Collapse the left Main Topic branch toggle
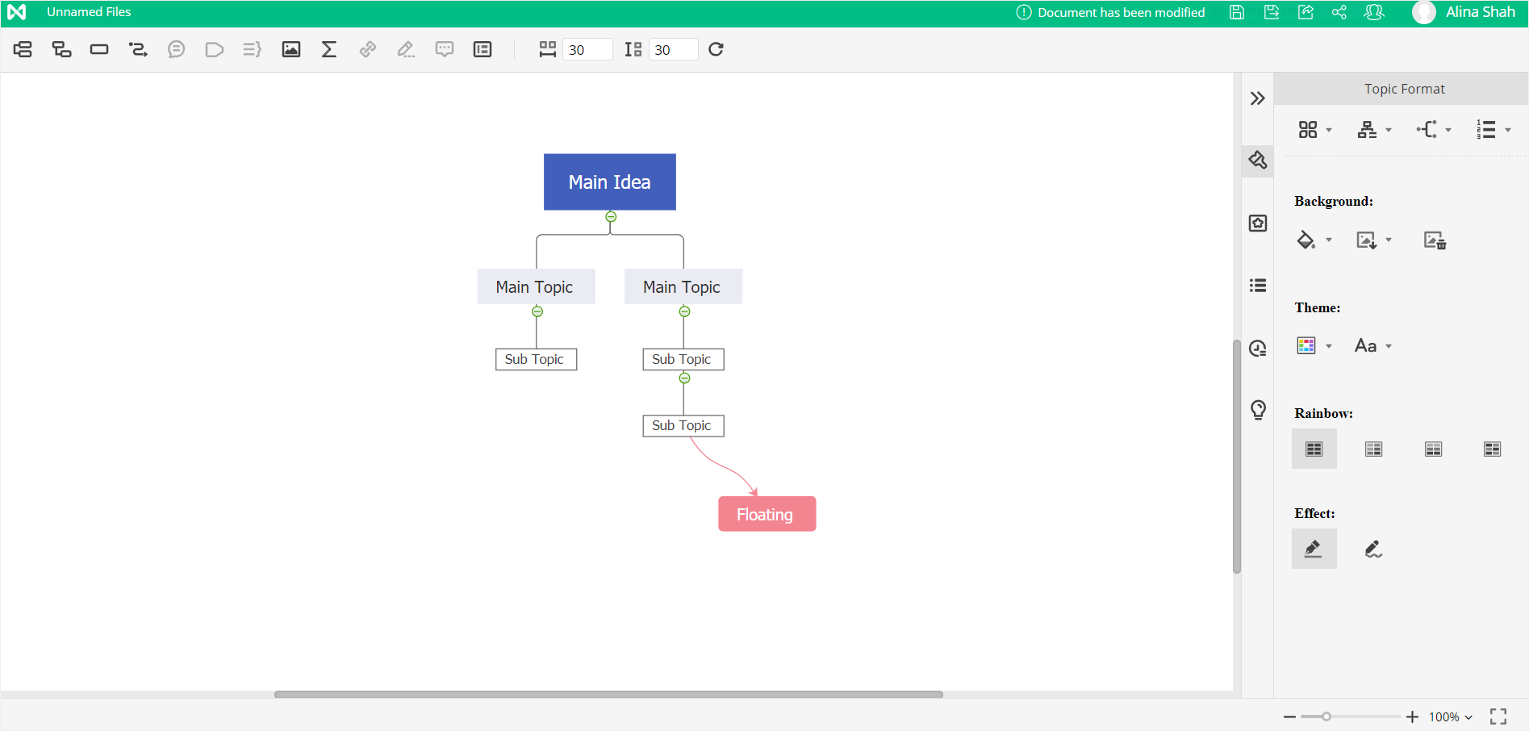Image resolution: width=1529 pixels, height=731 pixels. point(536,312)
